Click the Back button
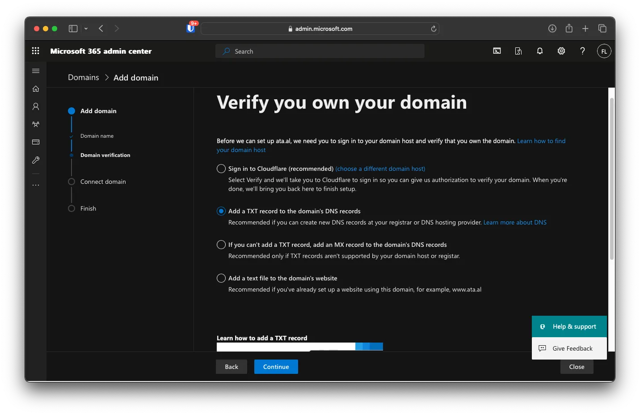 click(x=232, y=367)
